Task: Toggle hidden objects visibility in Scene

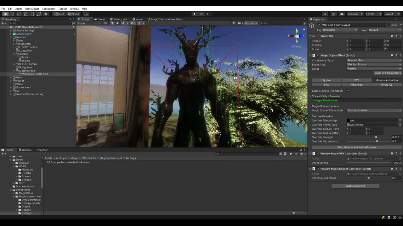Action: (133, 23)
